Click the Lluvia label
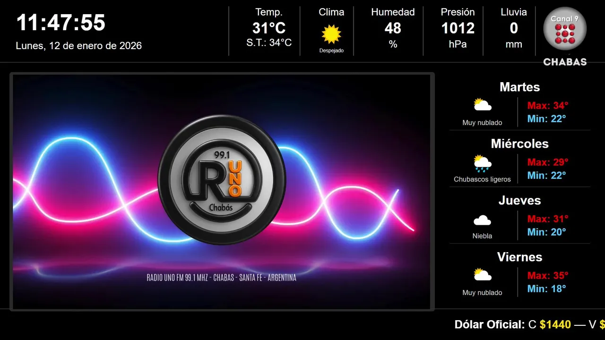The width and height of the screenshot is (605, 340). click(x=514, y=12)
